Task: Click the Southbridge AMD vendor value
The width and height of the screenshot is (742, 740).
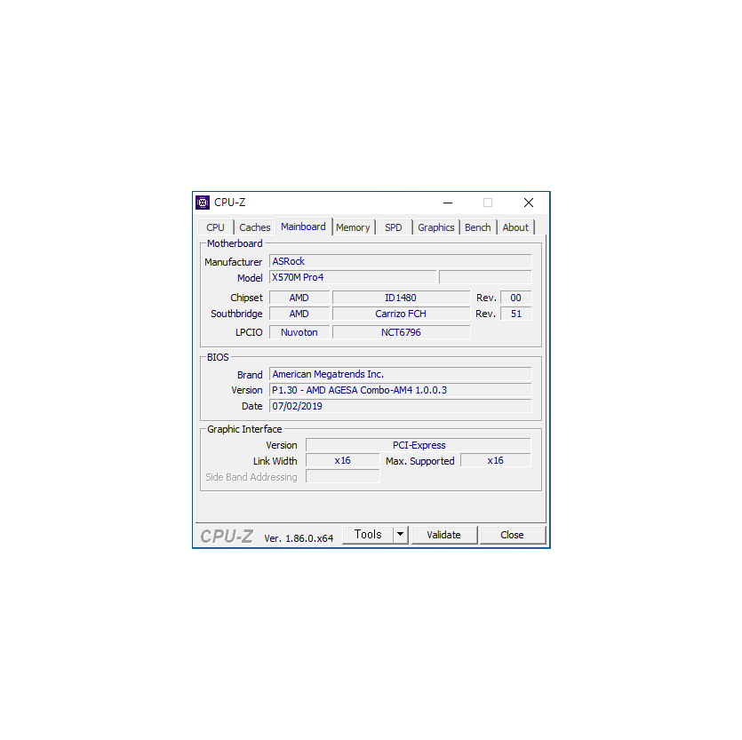Action: [299, 314]
